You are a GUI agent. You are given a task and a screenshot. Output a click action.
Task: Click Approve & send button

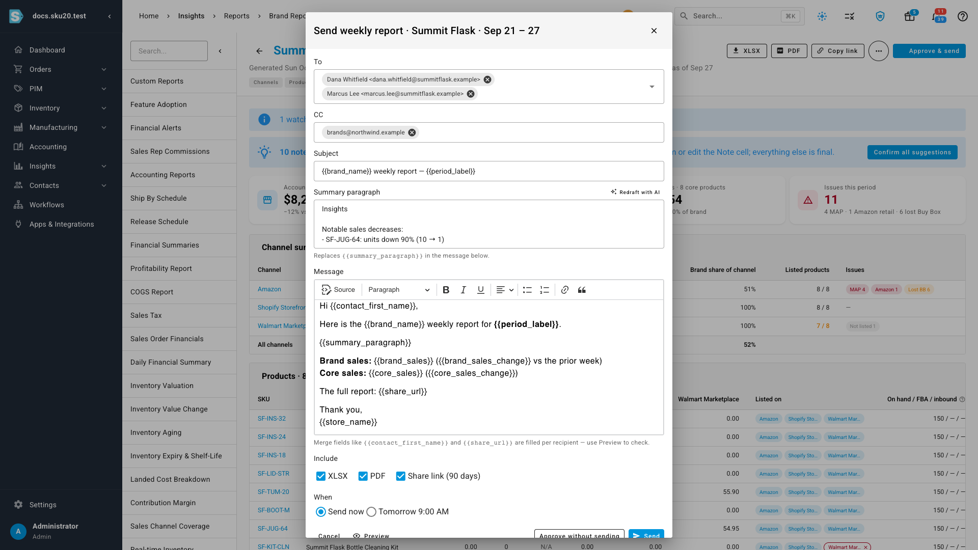(929, 51)
